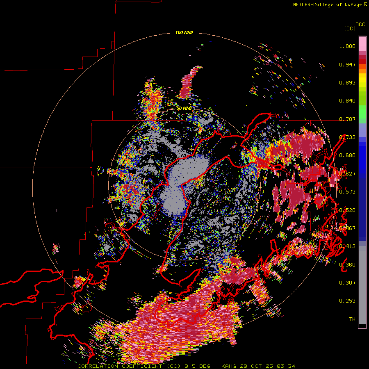Click the DCC legend title
Screen dimensions: 369x369
point(360,25)
